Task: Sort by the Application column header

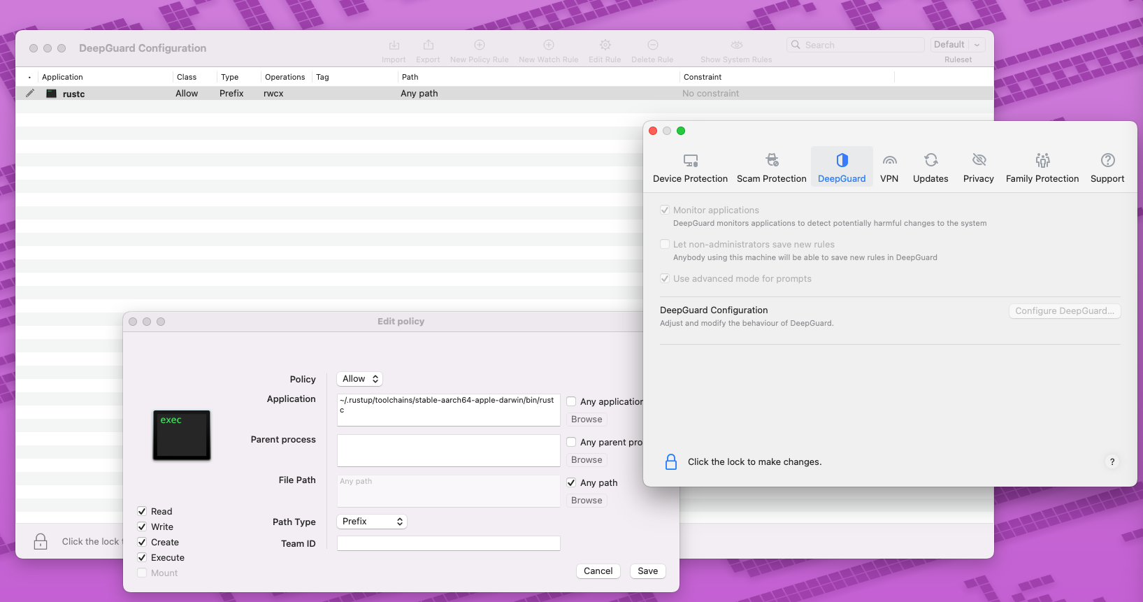Action: tap(105, 77)
